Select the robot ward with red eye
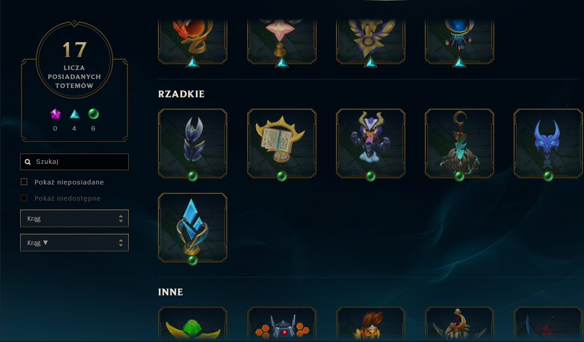This screenshot has height=342, width=584. [282, 324]
